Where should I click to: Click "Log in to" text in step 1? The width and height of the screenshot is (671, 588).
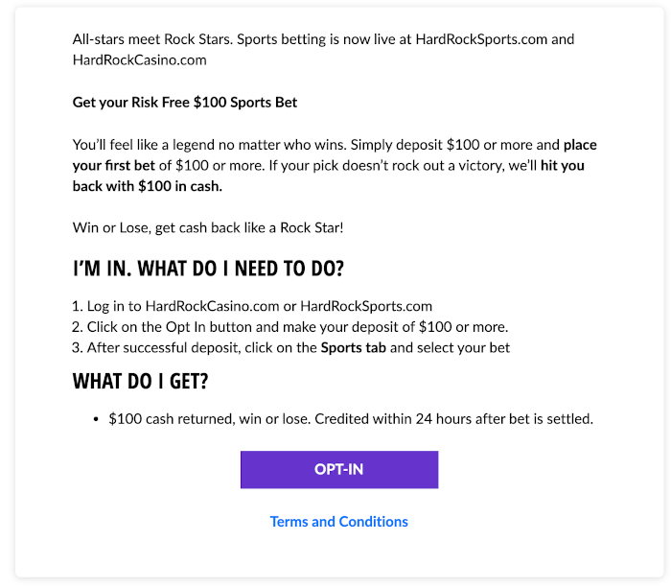(114, 306)
